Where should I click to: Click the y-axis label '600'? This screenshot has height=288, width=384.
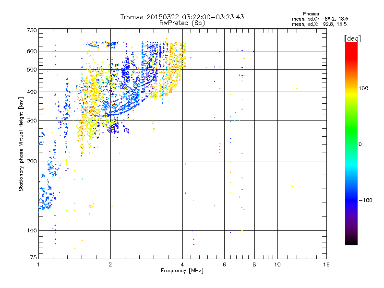pyautogui.click(x=32, y=51)
